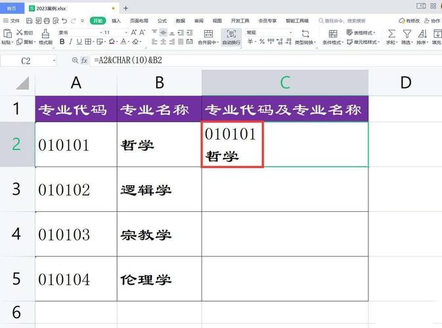
Task: Switch to the Developer Tools (开发工具) tab
Action: coord(240,20)
